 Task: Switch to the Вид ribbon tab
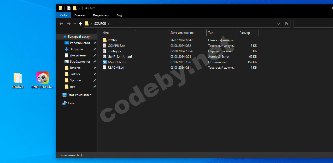[119, 15]
